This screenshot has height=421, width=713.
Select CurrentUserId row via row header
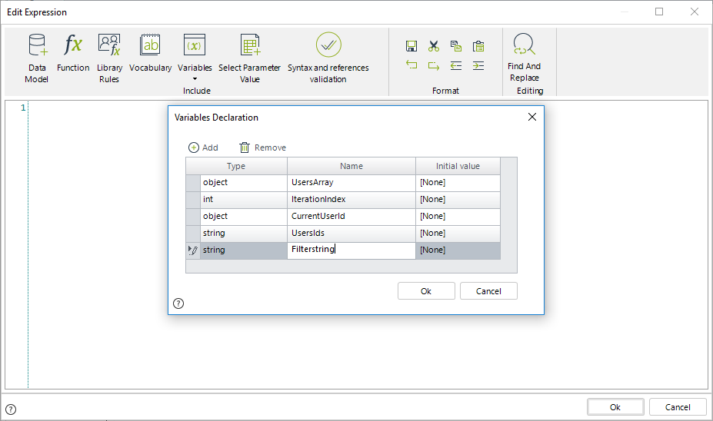coord(193,216)
